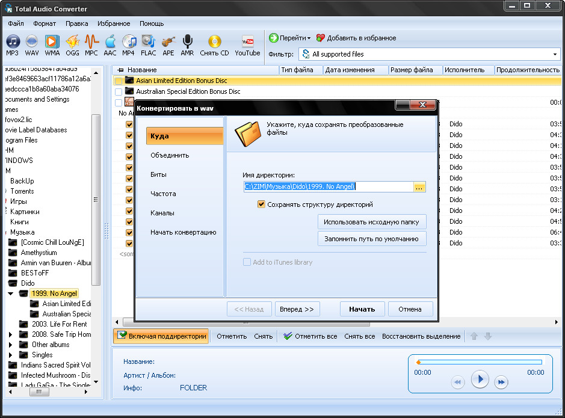Click the MP3 format icon
Viewport: 565px width, 418px height.
pyautogui.click(x=13, y=42)
